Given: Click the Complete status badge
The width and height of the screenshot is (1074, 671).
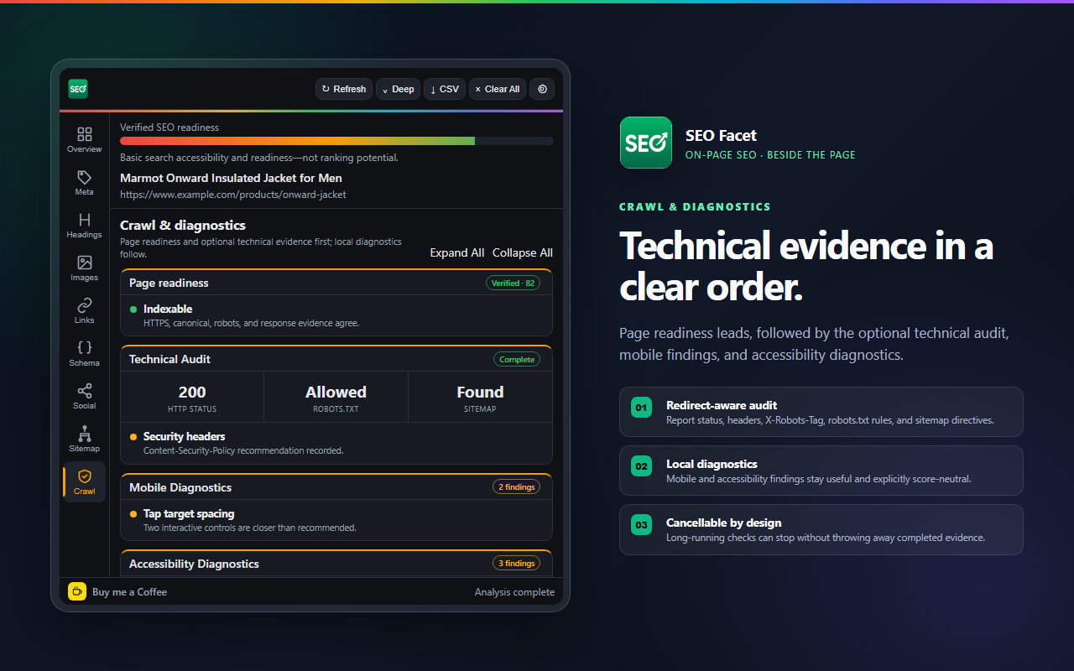Looking at the screenshot, I should 517,359.
